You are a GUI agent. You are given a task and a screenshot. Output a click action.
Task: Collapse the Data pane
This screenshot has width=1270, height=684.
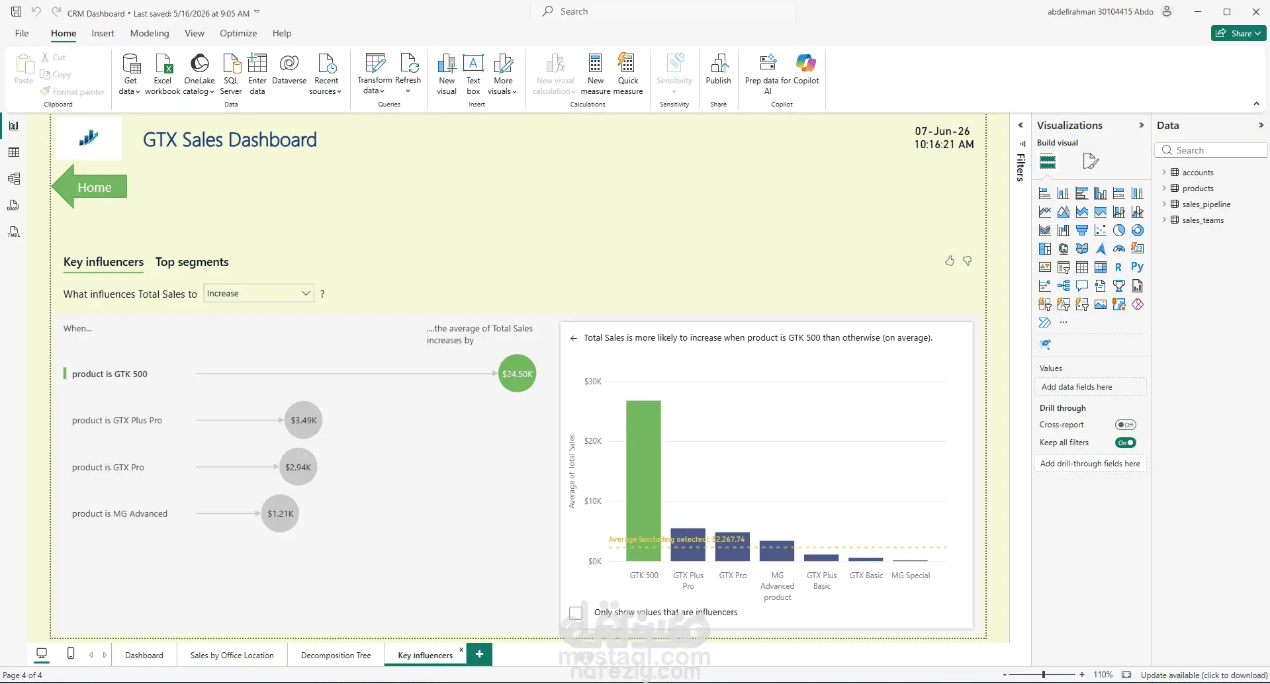pos(1261,125)
